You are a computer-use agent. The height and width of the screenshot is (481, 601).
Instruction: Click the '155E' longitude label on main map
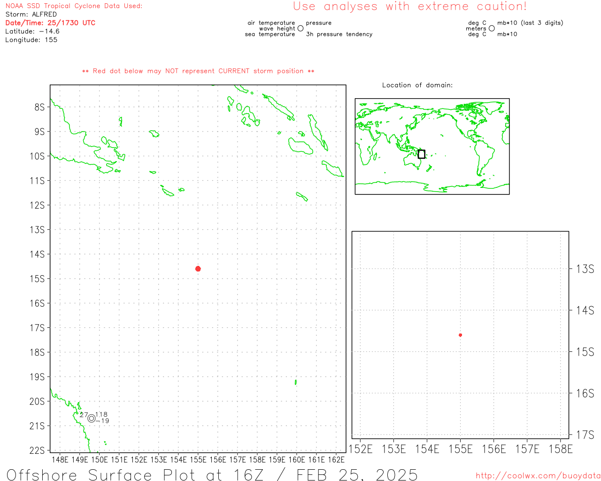click(x=198, y=459)
